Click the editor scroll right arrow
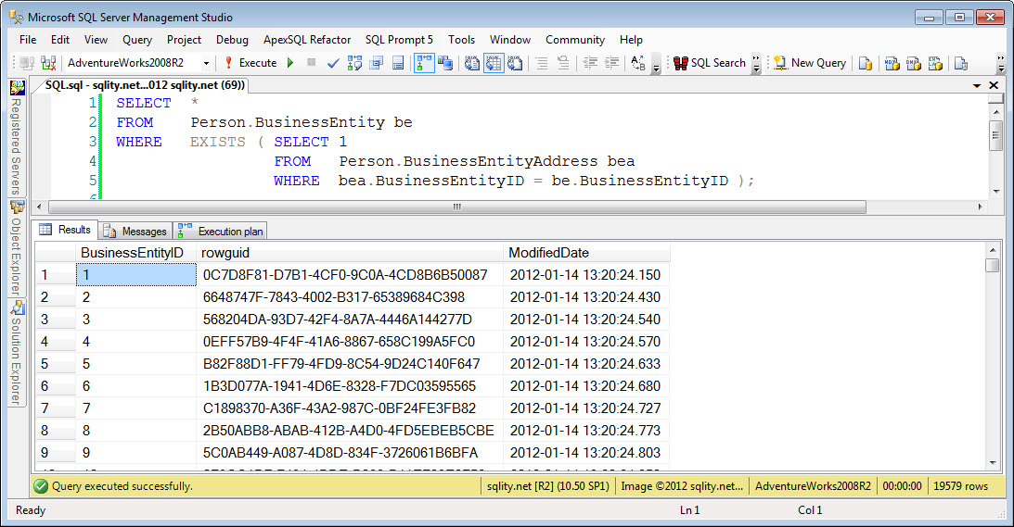Image resolution: width=1014 pixels, height=527 pixels. pyautogui.click(x=981, y=207)
